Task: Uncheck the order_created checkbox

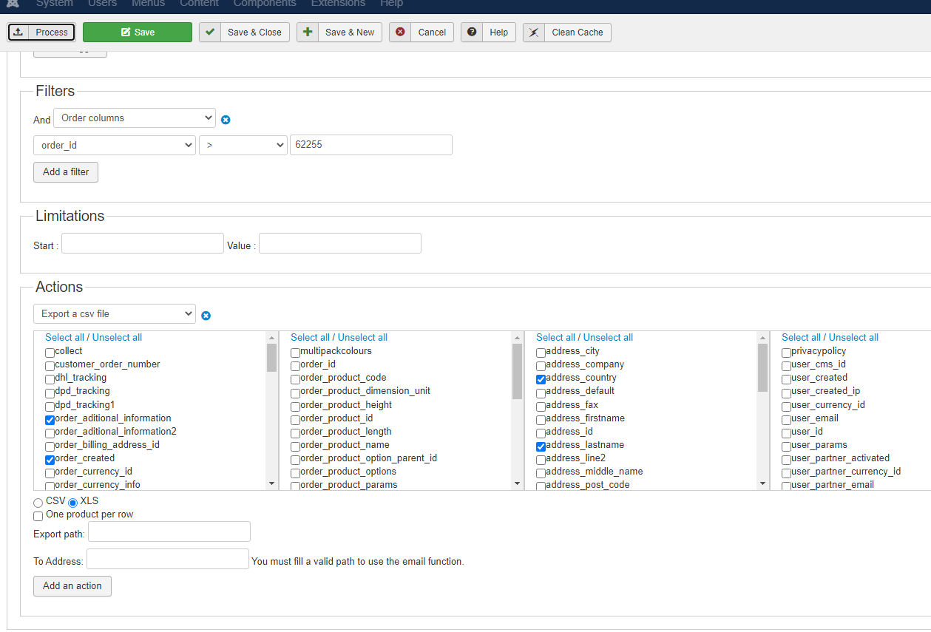Action: [x=50, y=459]
